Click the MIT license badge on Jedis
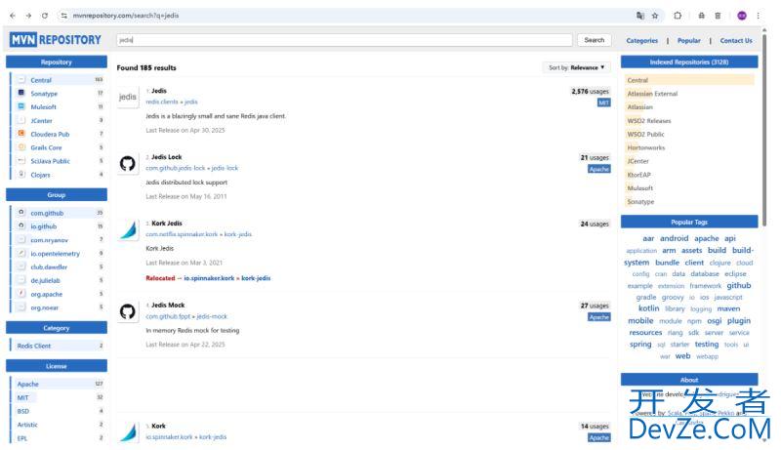Screen dimensions: 781x450 click(603, 102)
